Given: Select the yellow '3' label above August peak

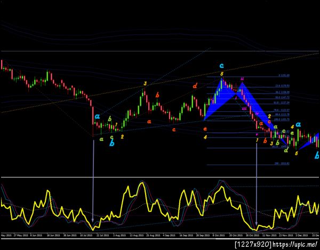Looking at the screenshot, I should tap(145, 83).
